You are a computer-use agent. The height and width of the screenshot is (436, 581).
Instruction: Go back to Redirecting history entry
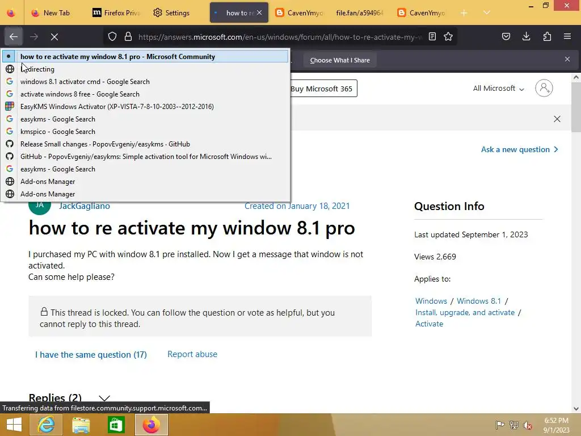145,69
